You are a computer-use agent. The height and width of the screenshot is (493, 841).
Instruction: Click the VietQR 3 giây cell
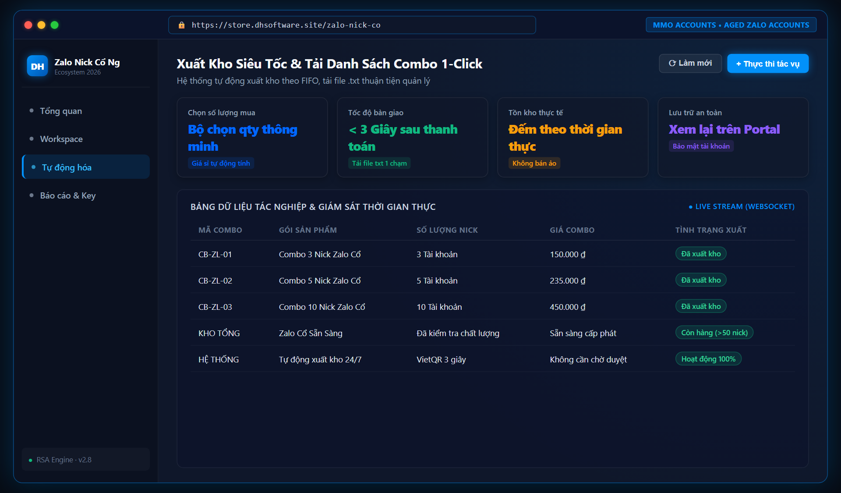(x=441, y=359)
